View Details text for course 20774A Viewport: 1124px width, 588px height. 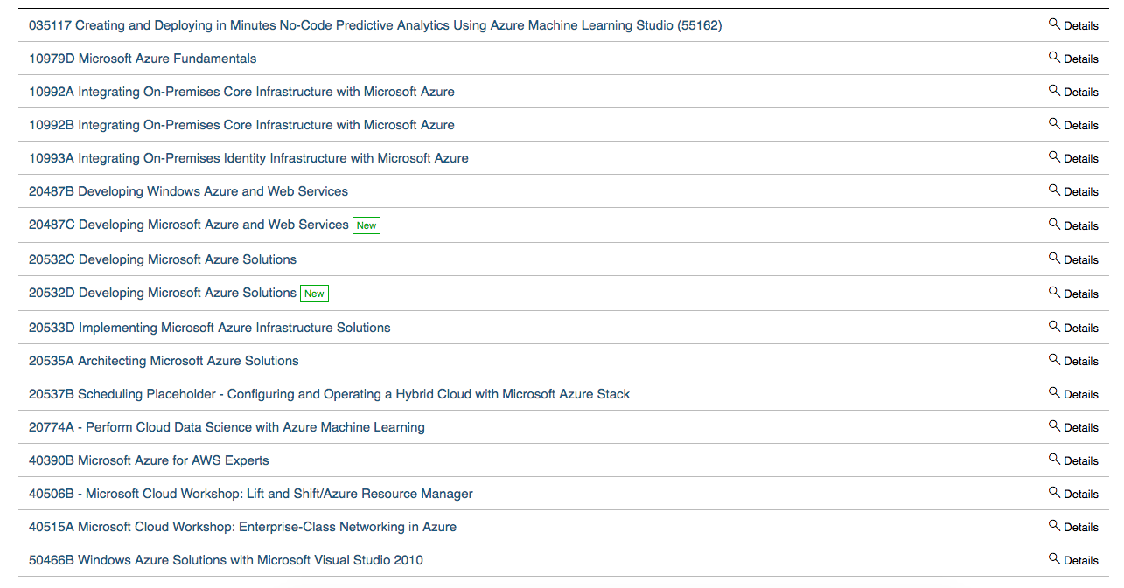click(x=1081, y=428)
